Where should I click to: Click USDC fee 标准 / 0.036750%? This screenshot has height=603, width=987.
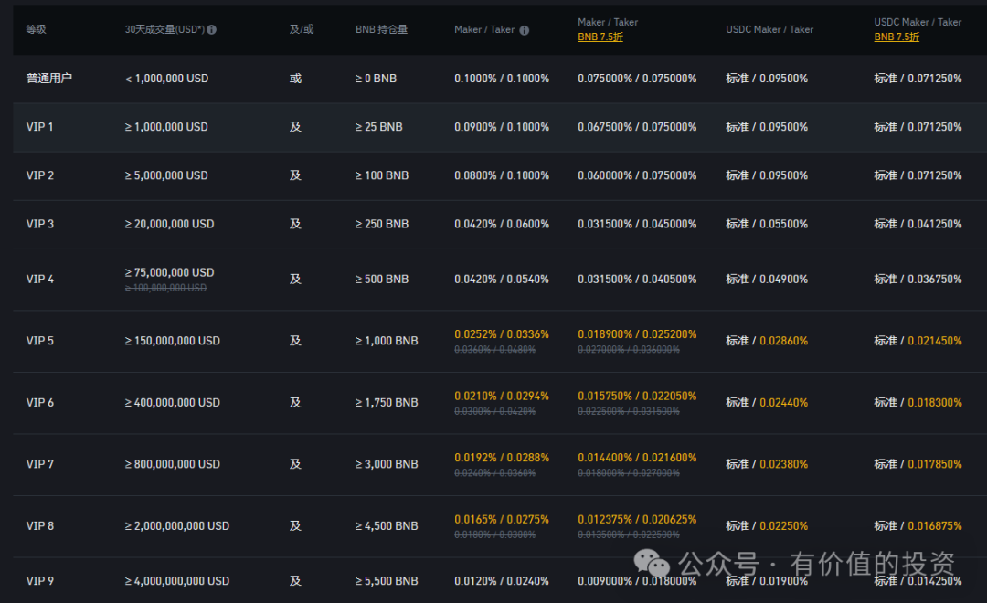pos(918,280)
